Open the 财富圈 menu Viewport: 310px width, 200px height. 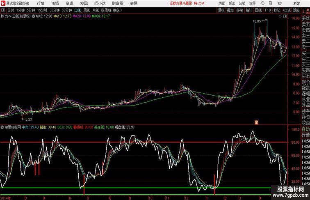click(x=118, y=3)
